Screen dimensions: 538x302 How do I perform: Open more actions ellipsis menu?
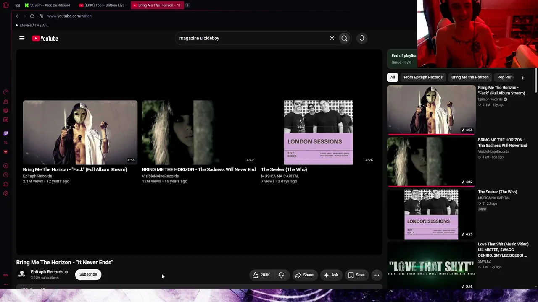point(377,275)
